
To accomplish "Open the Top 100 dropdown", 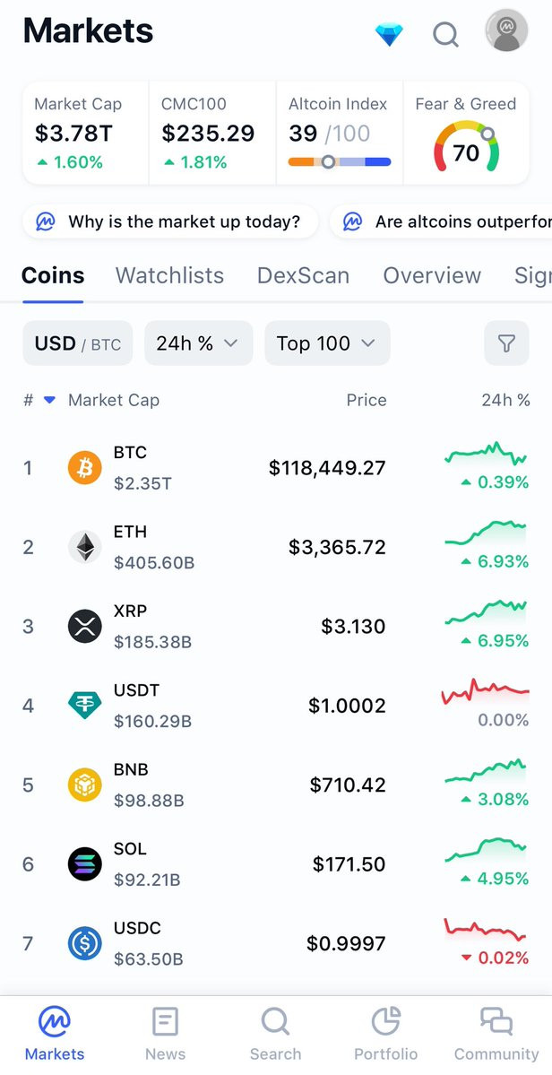I will [327, 342].
